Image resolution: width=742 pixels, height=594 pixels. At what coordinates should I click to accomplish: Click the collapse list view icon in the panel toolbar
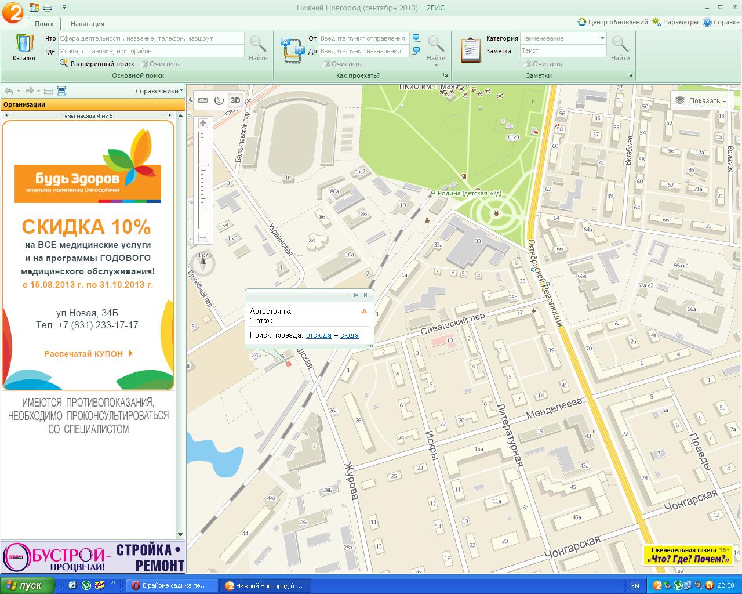49,91
